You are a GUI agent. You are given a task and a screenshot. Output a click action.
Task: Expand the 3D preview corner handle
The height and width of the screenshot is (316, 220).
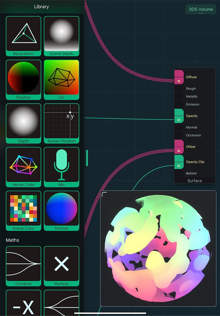tap(104, 194)
